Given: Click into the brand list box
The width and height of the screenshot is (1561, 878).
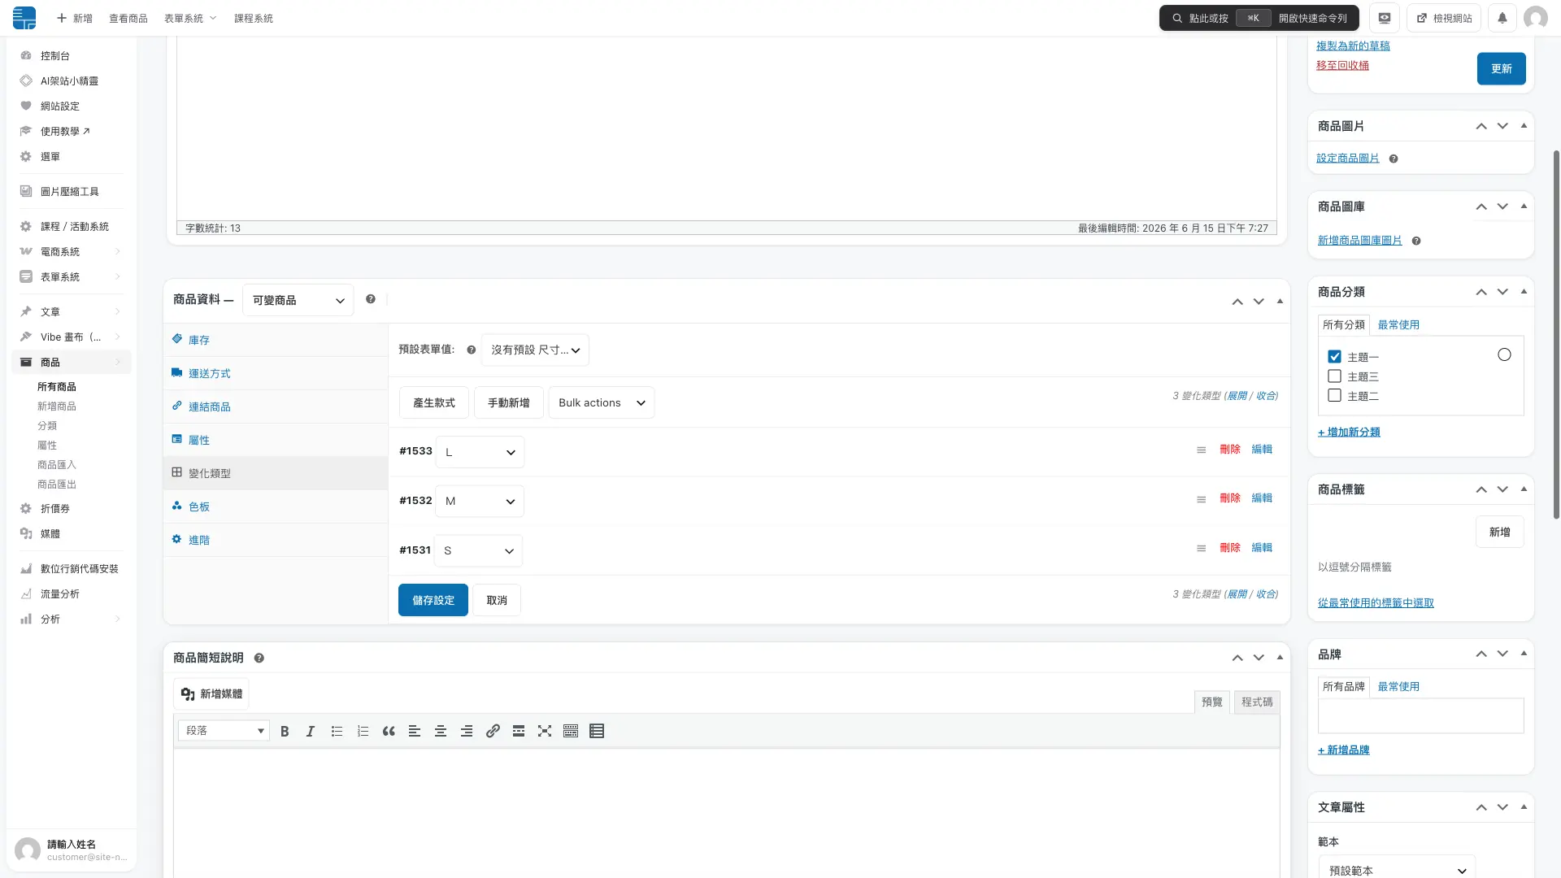Looking at the screenshot, I should [x=1420, y=715].
